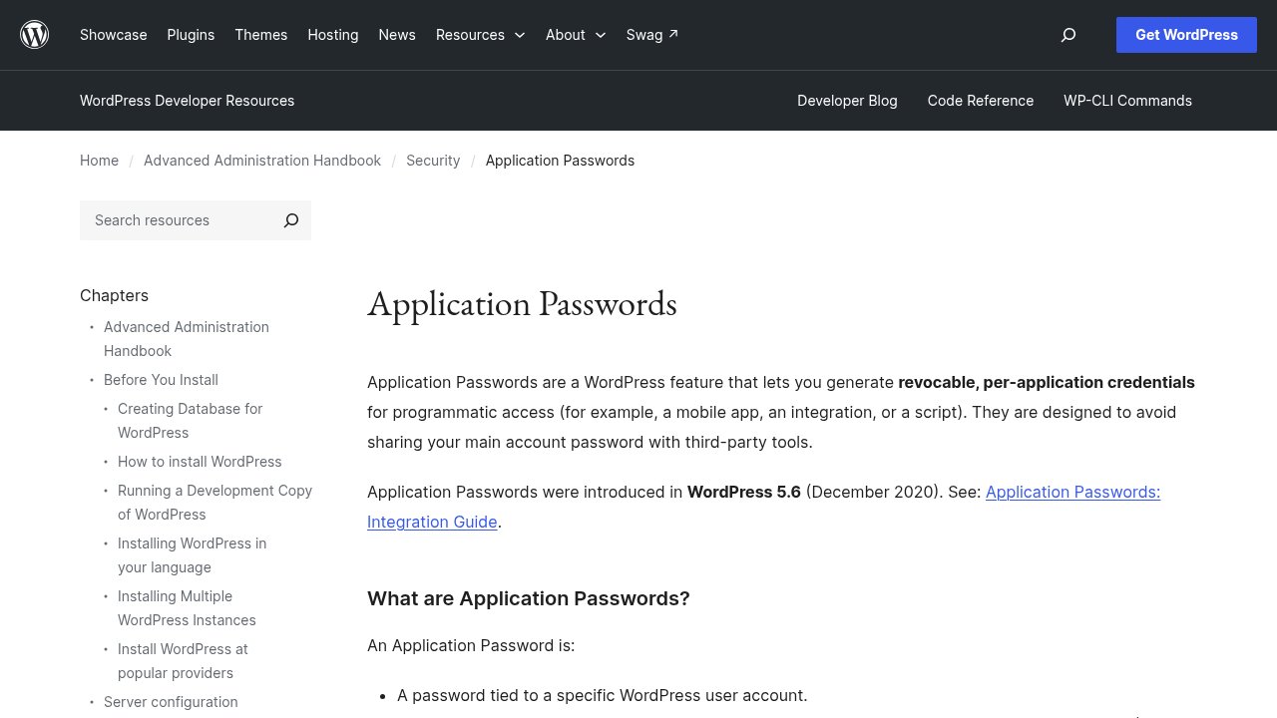Open the Code Reference link
1277x718 pixels.
[981, 101]
